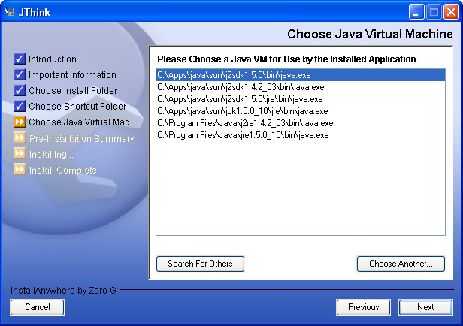This screenshot has width=463, height=326.
Task: Click the checkmark icon beside Choose Install Folder
Action: coord(20,90)
